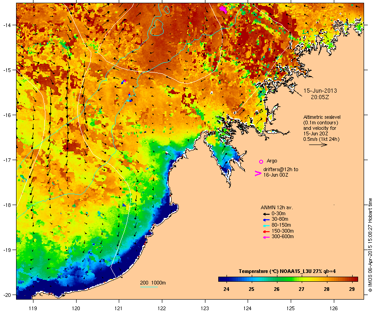Click the 200 1000m isobath label

153,283
